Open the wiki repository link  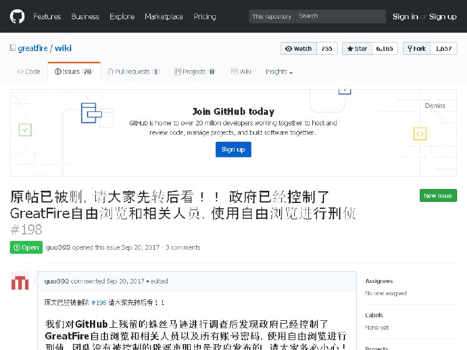coord(63,48)
